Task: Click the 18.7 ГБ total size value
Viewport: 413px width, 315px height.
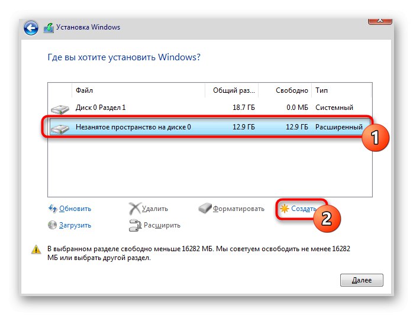Action: click(244, 108)
